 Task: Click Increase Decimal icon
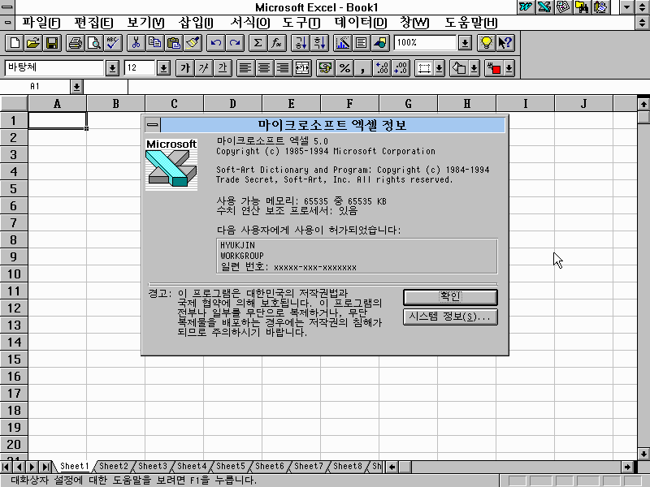[382, 68]
